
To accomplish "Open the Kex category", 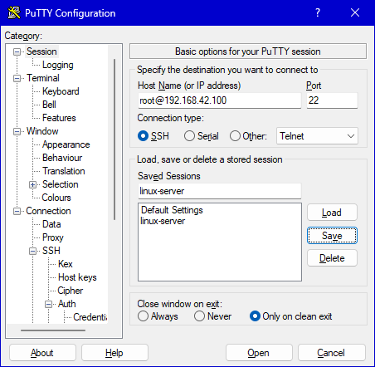I will (66, 264).
